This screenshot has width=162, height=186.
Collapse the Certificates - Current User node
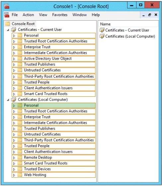[x=8, y=30]
